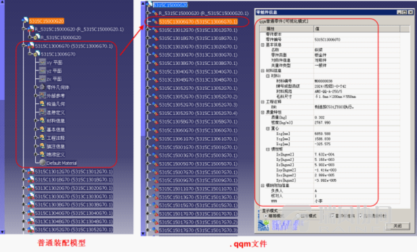
Task: Click the 关闭 button
Action: click(397, 226)
